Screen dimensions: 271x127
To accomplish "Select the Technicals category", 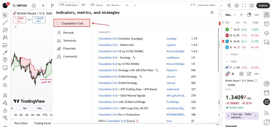I will pyautogui.click(x=69, y=41).
